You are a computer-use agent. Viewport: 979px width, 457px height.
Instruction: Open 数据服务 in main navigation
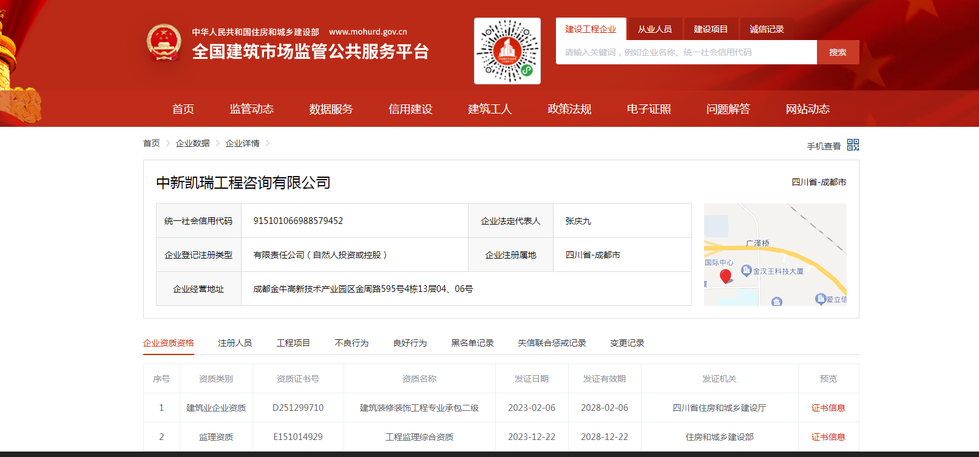(x=331, y=109)
